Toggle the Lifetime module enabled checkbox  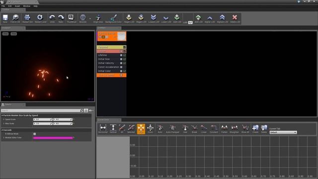tap(121, 55)
